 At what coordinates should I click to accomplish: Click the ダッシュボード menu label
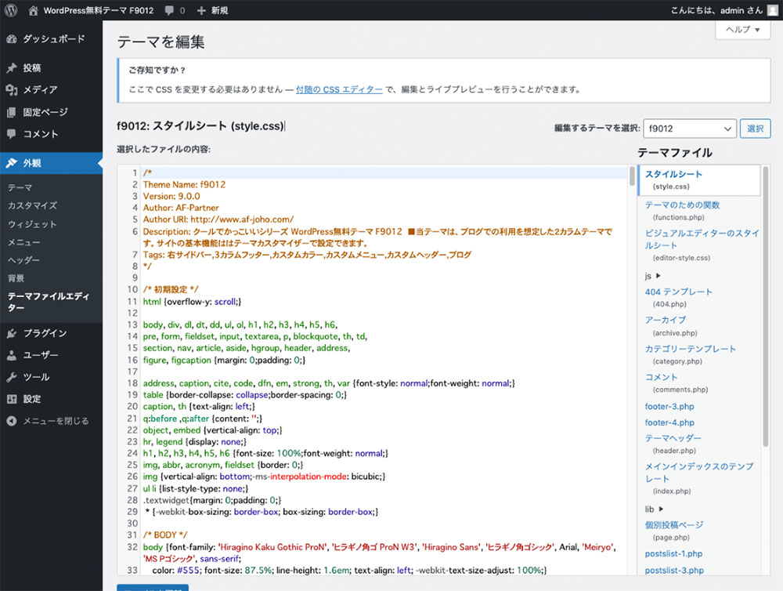coord(54,39)
